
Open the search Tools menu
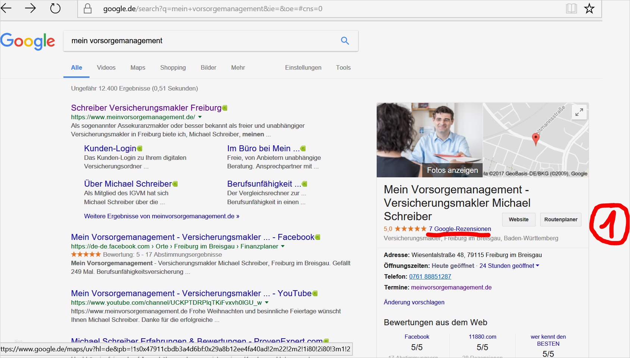(x=343, y=67)
